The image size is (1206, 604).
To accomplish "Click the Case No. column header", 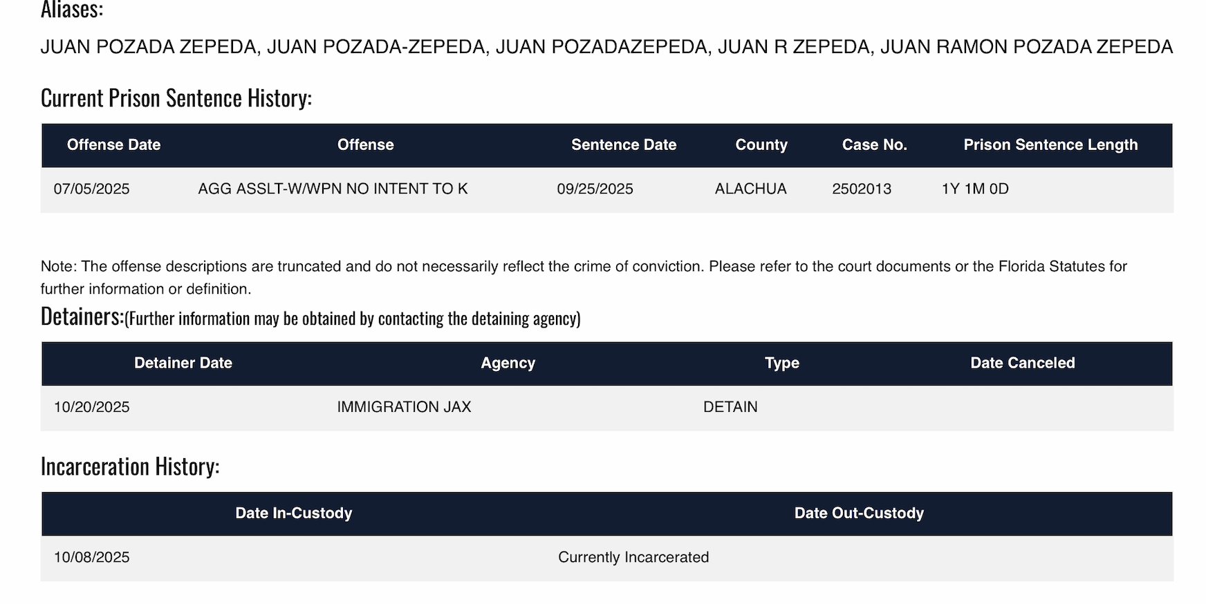I will point(874,145).
